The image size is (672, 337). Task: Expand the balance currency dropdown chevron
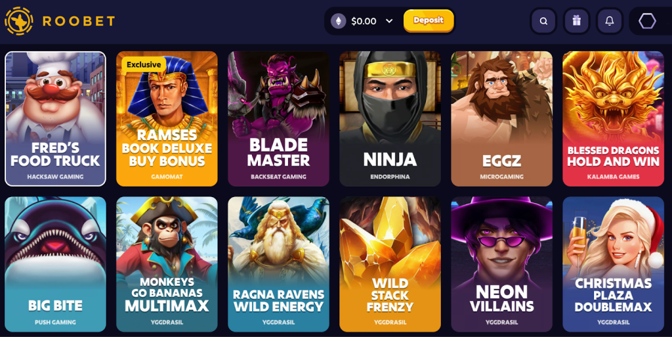coord(389,21)
